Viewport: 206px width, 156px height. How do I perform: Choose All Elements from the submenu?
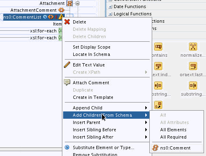[173, 130]
